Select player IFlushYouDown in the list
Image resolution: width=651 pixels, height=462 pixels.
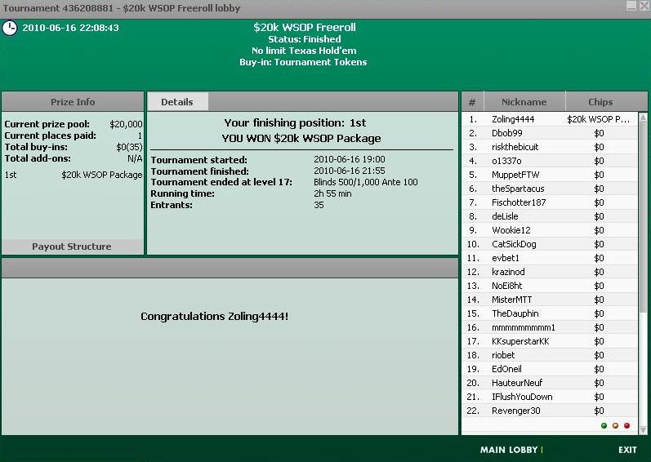tap(550, 397)
